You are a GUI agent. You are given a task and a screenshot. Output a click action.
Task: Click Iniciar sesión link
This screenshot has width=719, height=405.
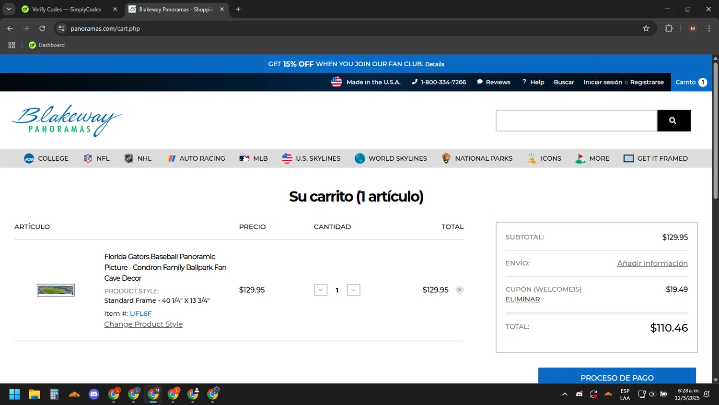[603, 82]
